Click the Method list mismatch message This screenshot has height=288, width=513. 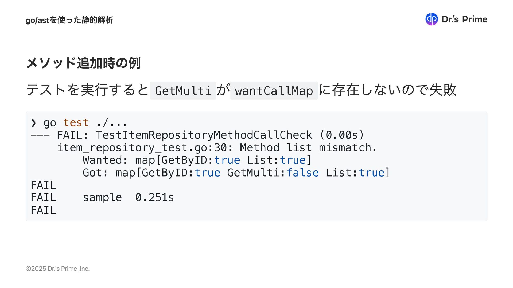click(x=308, y=147)
